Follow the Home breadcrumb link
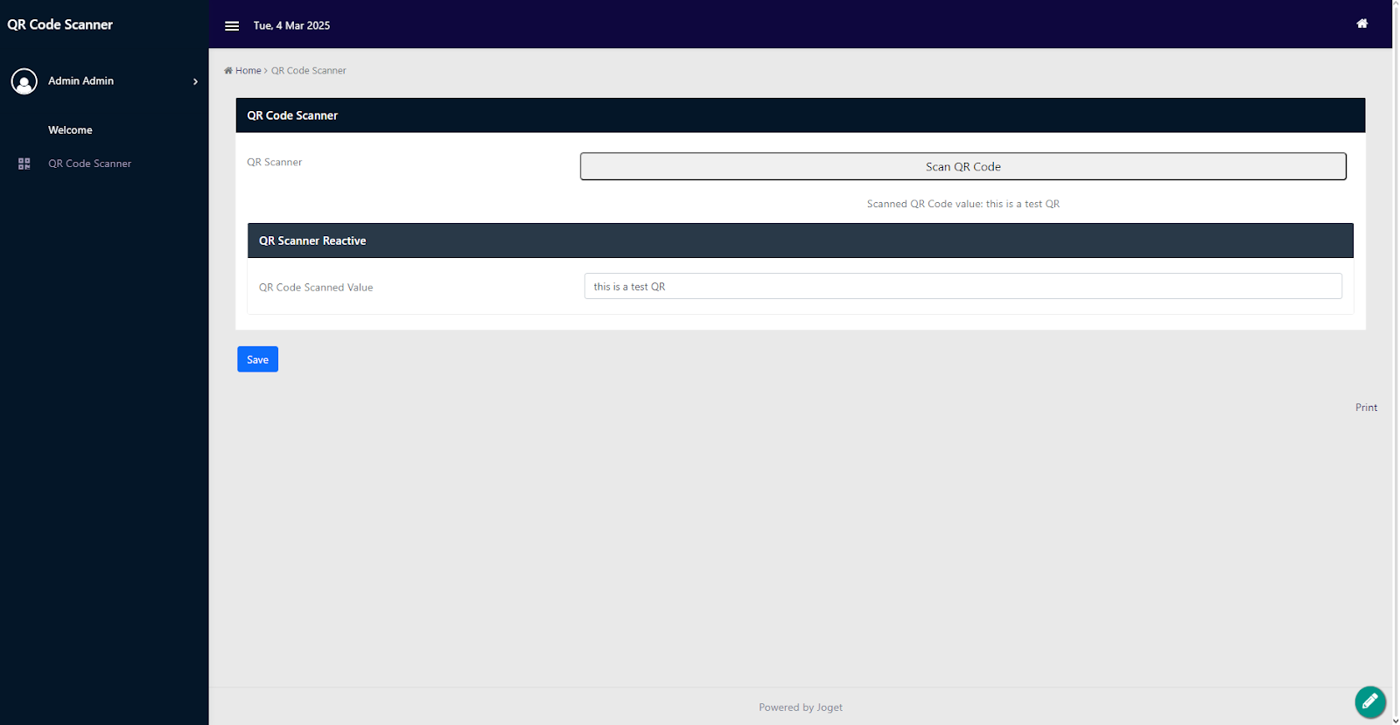The height and width of the screenshot is (725, 1400). 248,71
